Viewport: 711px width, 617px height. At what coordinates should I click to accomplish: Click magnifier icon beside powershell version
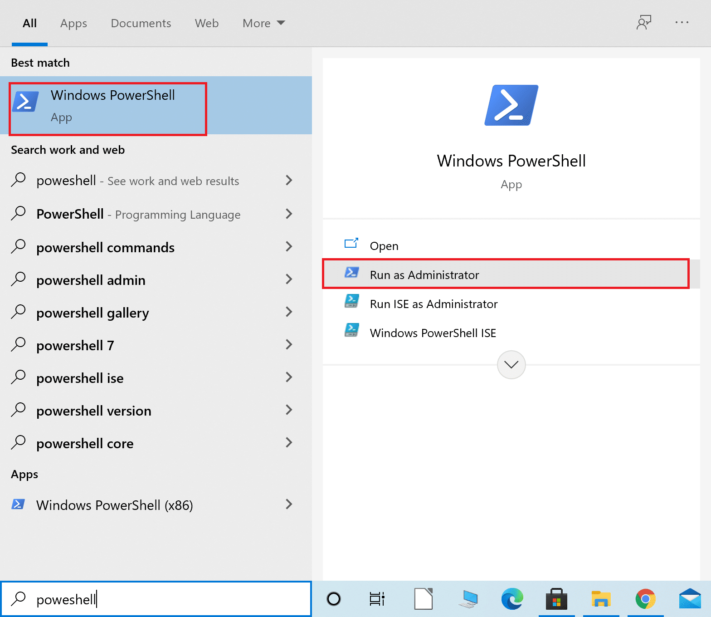tap(19, 410)
